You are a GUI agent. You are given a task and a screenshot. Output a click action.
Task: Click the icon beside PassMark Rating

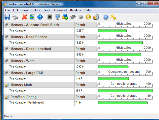(x=7, y=97)
